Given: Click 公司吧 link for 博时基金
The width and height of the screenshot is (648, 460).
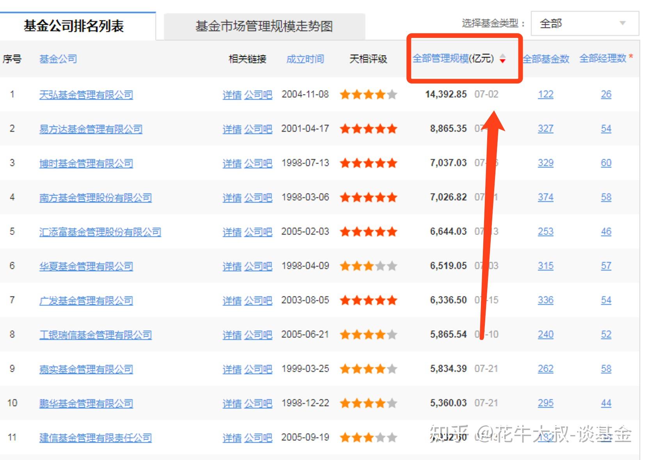Looking at the screenshot, I should (x=258, y=163).
